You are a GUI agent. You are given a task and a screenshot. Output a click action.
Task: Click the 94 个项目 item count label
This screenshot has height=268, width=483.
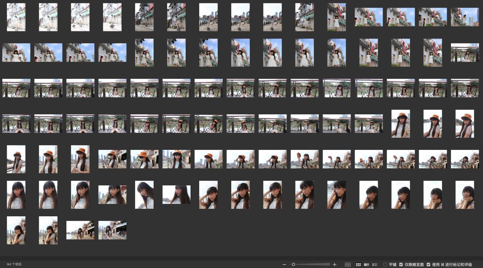(x=14, y=265)
